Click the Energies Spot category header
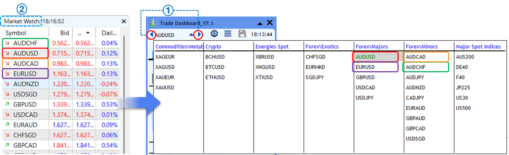The image size is (509, 155). (x=272, y=47)
